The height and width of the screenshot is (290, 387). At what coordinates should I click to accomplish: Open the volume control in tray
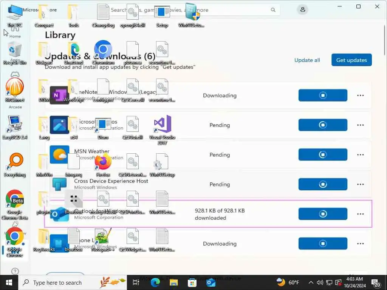(320, 282)
